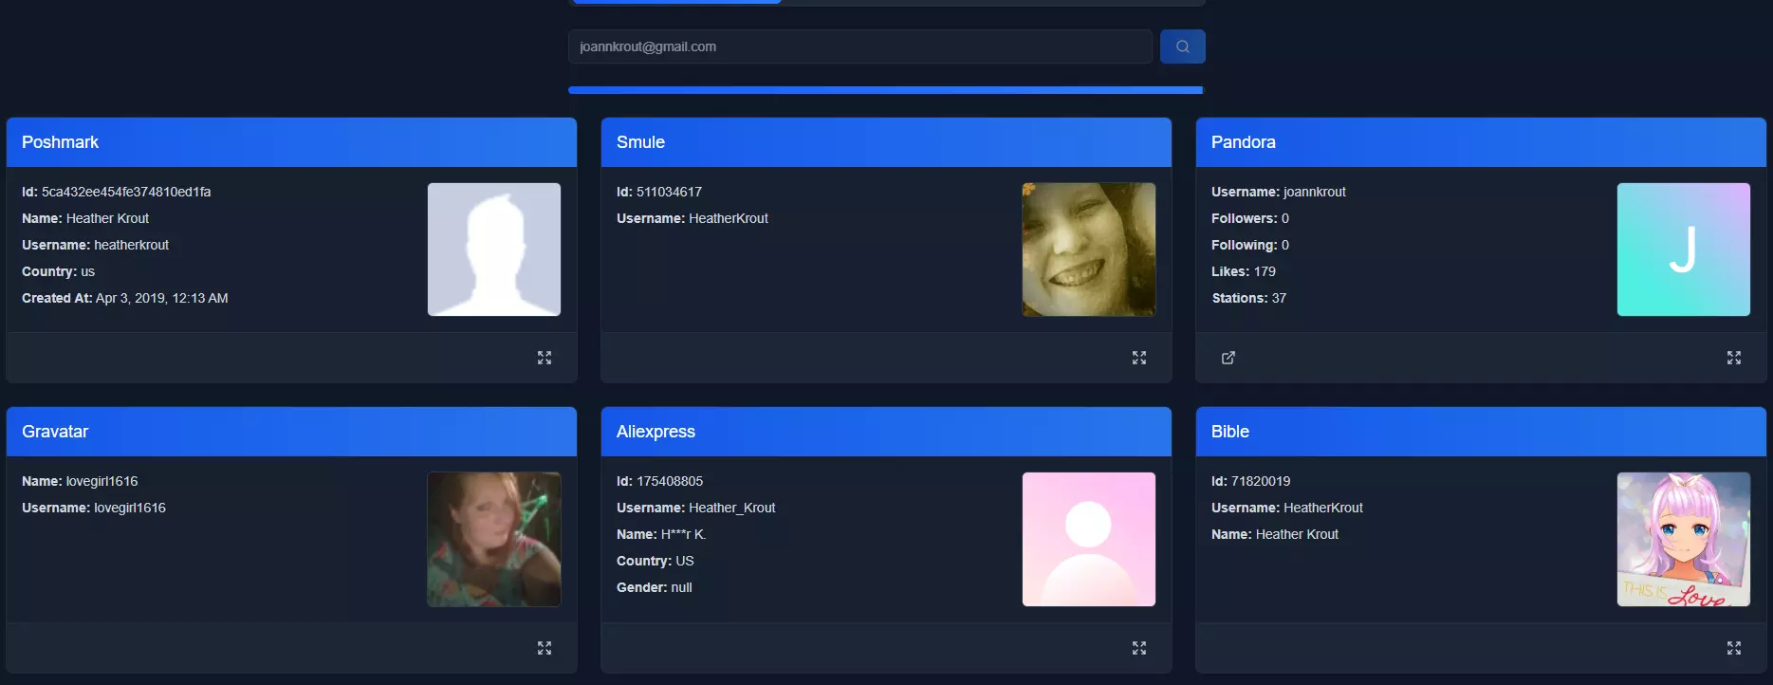Click the blue search progress bar
The image size is (1773, 685).
[886, 90]
